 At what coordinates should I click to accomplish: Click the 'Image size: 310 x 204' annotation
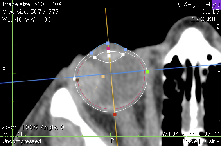32,4
